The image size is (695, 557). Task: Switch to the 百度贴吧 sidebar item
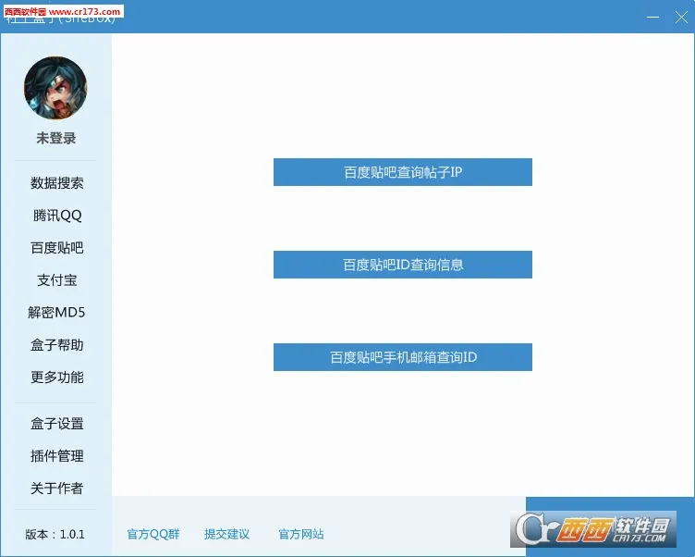click(x=56, y=248)
